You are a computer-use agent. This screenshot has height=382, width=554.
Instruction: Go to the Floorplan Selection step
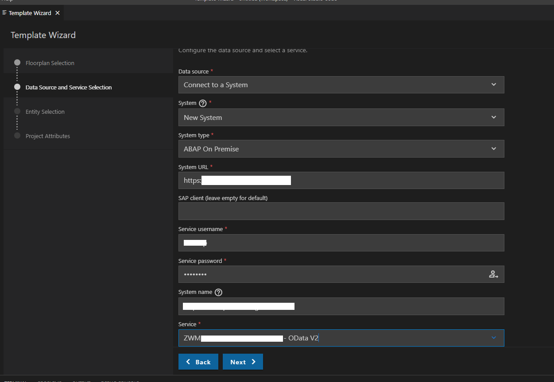(x=50, y=63)
